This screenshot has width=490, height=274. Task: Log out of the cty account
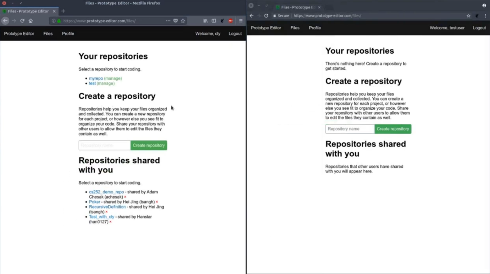point(235,33)
